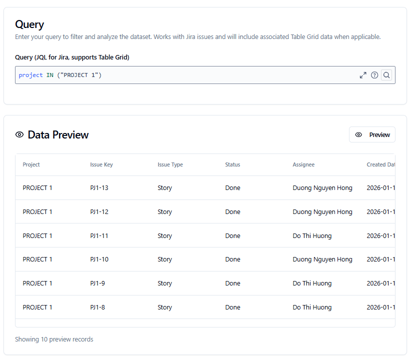Click assignee Do Thi Huong in PJ1-11 row
Image resolution: width=410 pixels, height=359 pixels.
pos(312,236)
